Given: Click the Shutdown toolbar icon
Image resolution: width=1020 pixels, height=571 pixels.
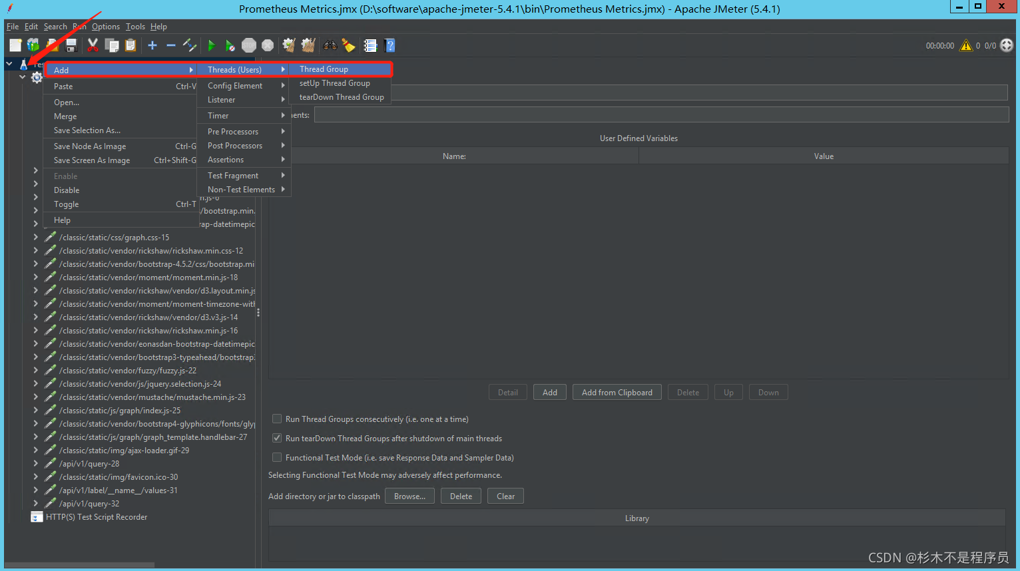Looking at the screenshot, I should 268,45.
